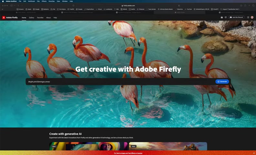Open the gift icon in Firefly header

pyautogui.click(x=222, y=17)
